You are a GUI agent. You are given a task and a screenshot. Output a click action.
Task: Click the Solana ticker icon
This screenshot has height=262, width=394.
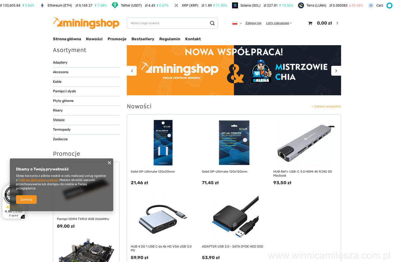point(235,6)
